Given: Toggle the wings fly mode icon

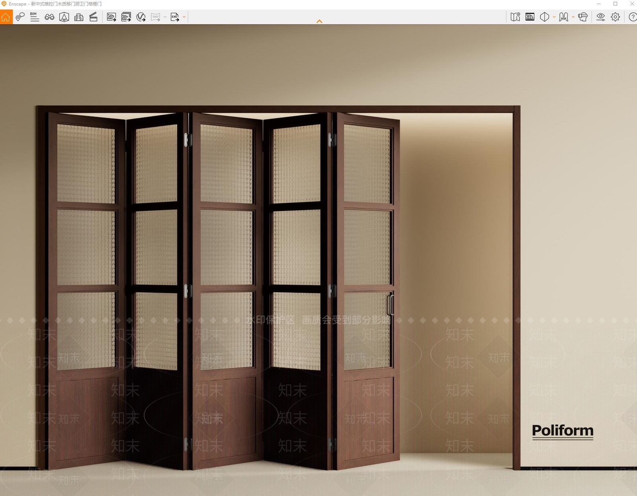Looking at the screenshot, I should (x=564, y=17).
